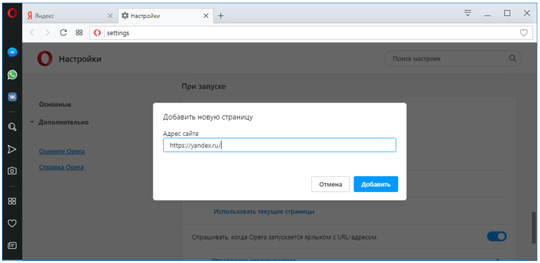
Task: Focus the Поиск настроек search box
Action: pyautogui.click(x=453, y=58)
